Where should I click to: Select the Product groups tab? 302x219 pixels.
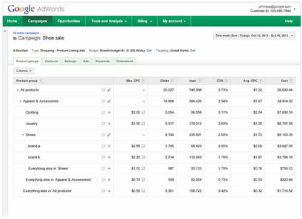tap(27, 61)
